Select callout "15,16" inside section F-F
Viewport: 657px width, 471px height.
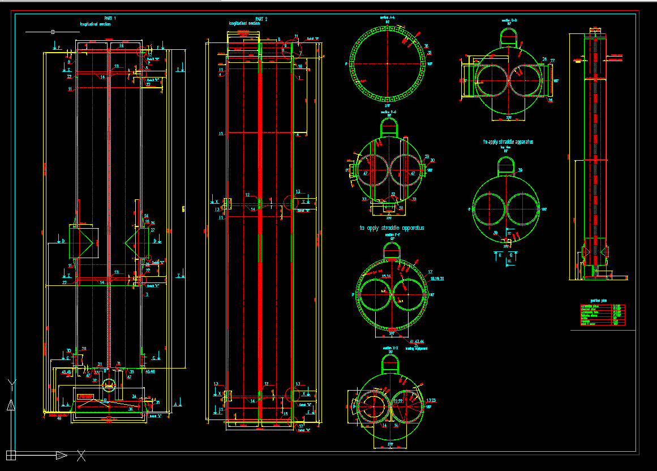(386, 276)
